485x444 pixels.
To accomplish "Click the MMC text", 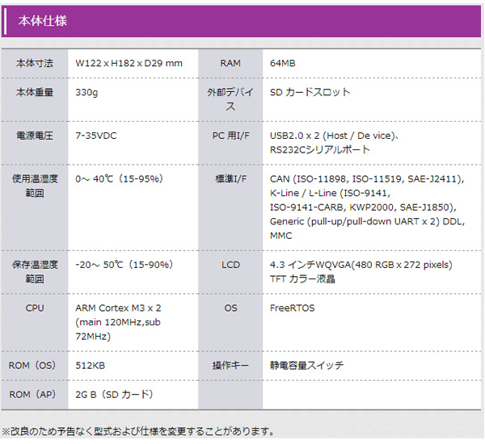I will point(280,236).
